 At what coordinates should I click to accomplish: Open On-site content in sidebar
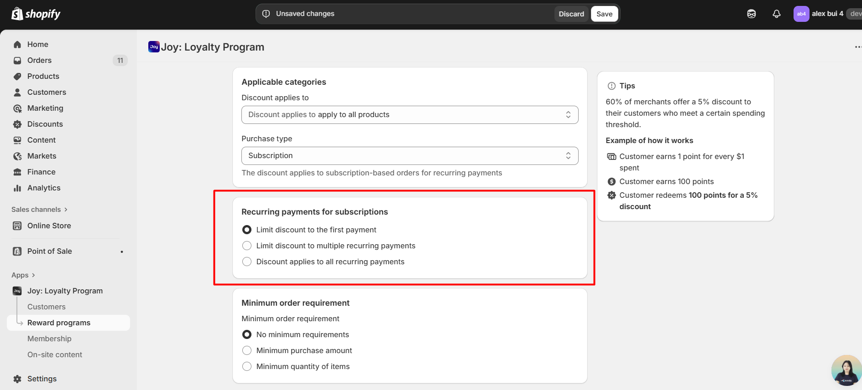(55, 355)
